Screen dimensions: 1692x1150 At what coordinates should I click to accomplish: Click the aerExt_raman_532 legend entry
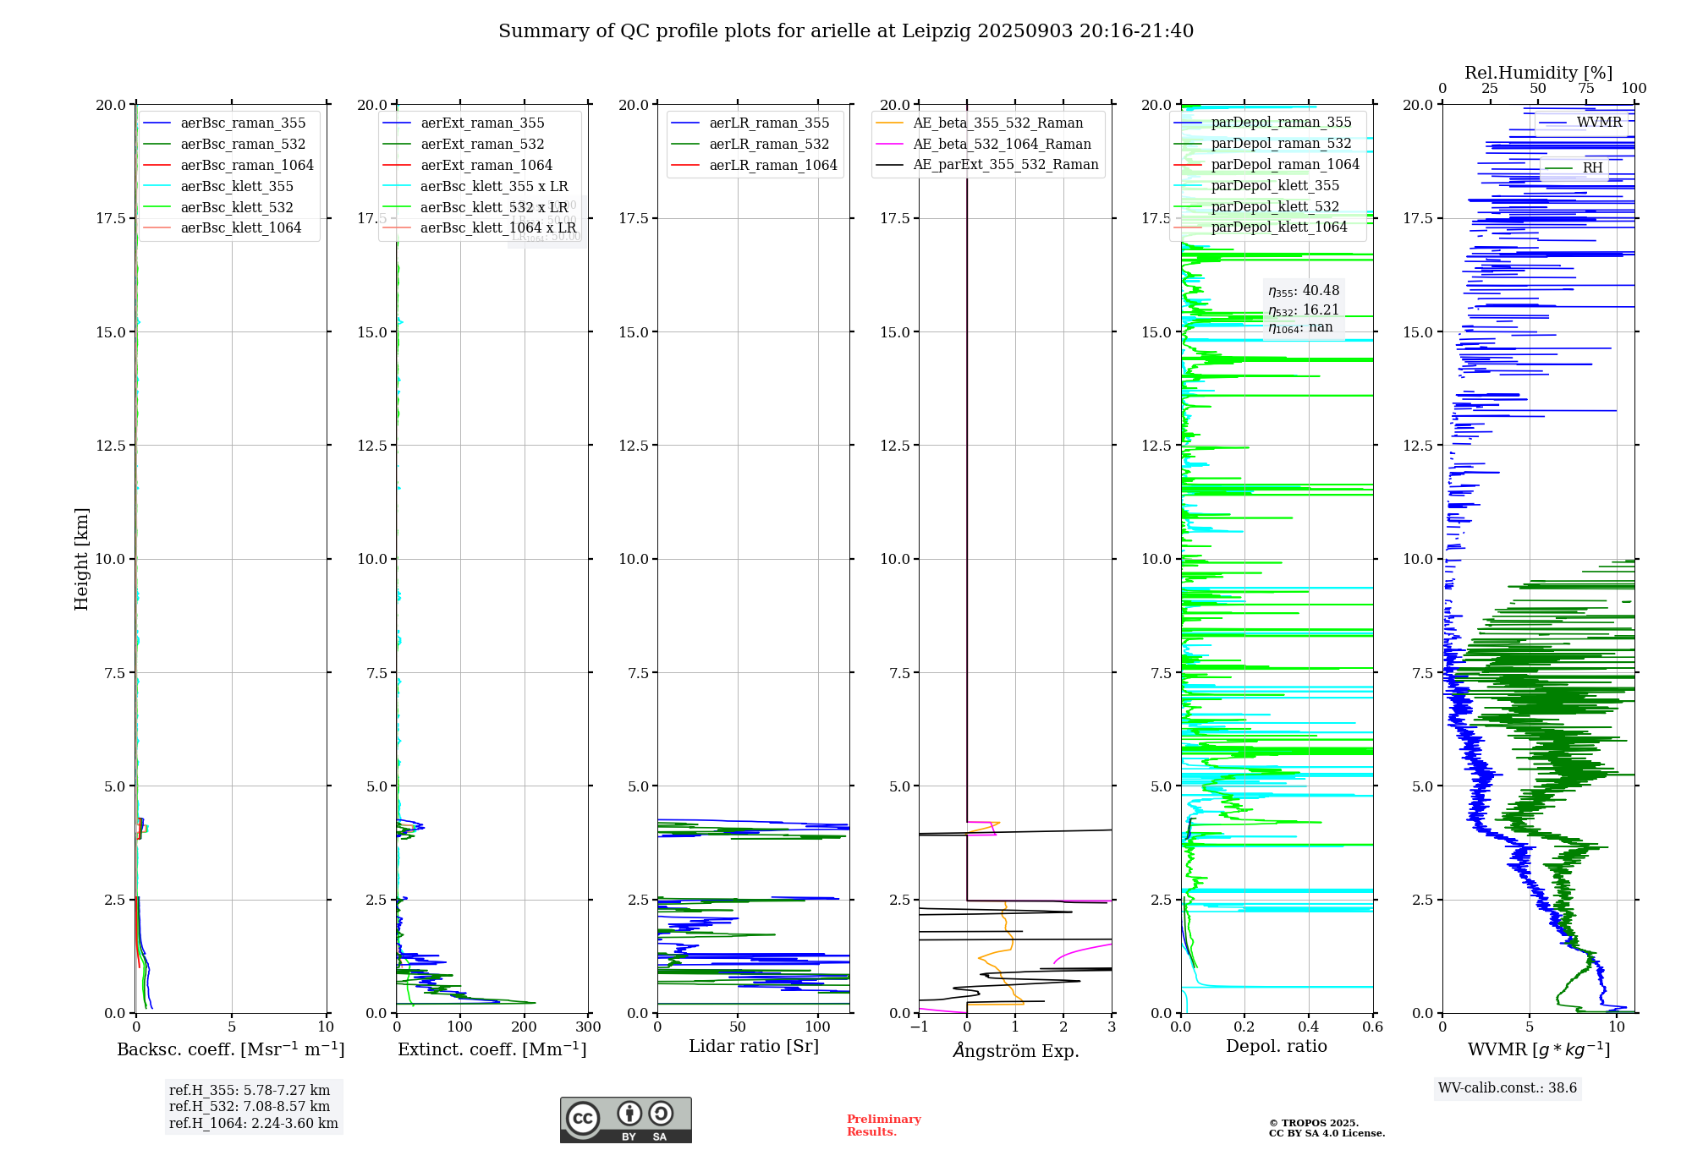482,145
